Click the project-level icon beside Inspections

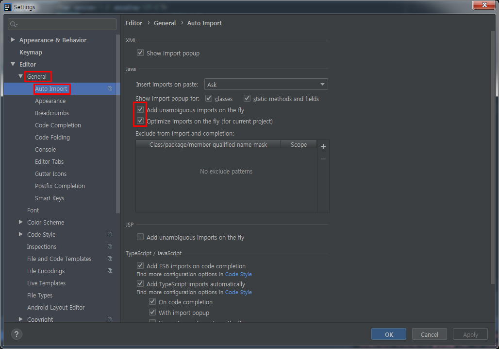point(110,246)
